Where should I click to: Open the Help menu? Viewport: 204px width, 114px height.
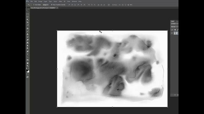click(80, 1)
